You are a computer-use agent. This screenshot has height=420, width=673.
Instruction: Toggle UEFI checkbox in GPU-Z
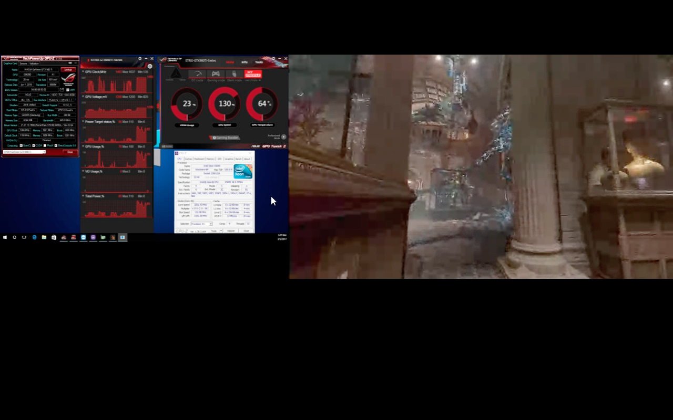pos(67,90)
